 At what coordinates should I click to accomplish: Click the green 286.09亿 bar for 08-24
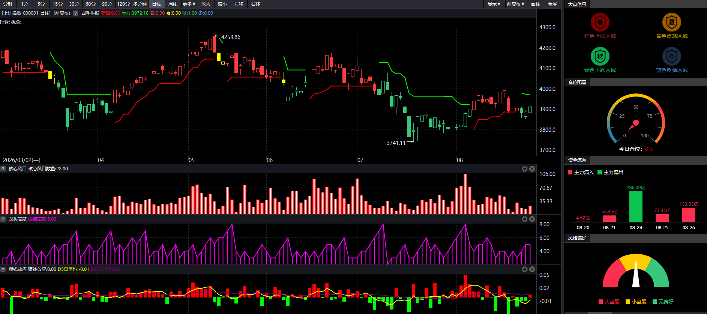coord(636,207)
